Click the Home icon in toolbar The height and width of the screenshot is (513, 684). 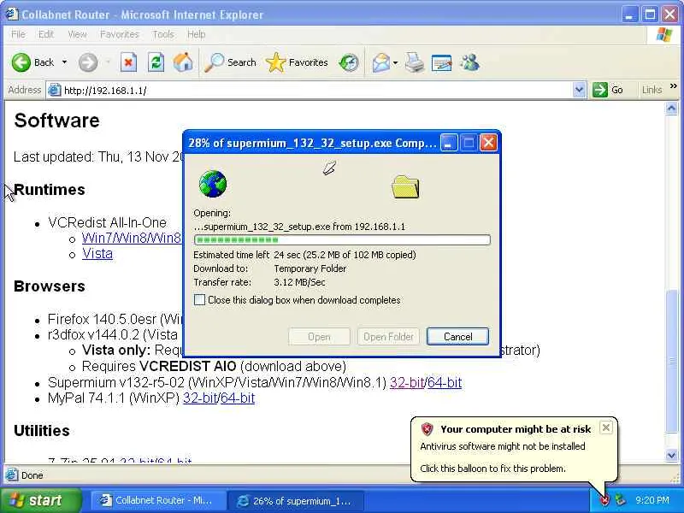point(183,62)
